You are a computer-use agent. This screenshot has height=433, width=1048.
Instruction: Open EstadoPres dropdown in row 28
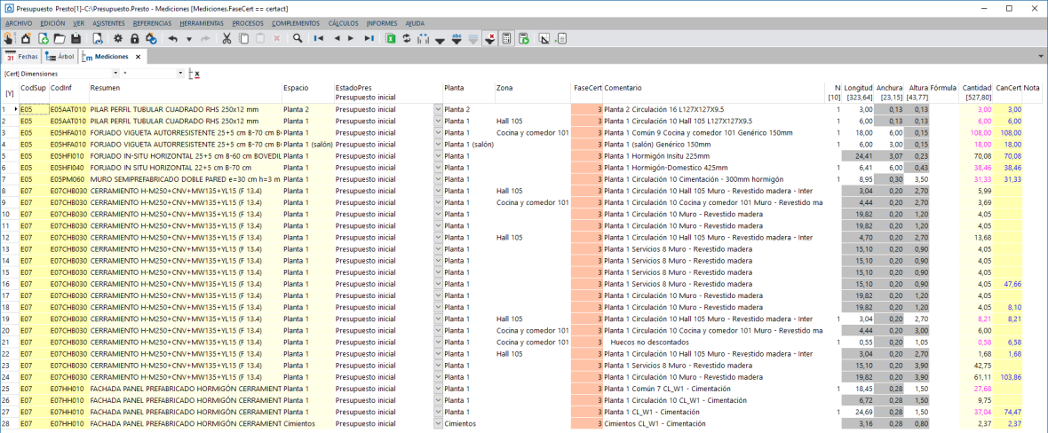tap(439, 423)
